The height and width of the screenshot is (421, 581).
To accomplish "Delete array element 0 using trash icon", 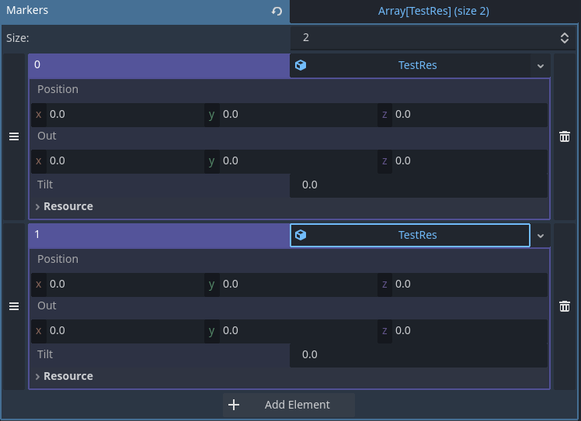I will tap(565, 136).
